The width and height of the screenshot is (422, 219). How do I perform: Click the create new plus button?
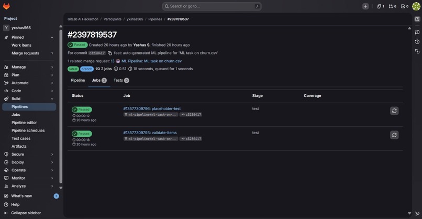(365, 6)
